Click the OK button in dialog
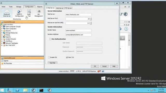Screen dimensions: 166x93 (95, 66)
